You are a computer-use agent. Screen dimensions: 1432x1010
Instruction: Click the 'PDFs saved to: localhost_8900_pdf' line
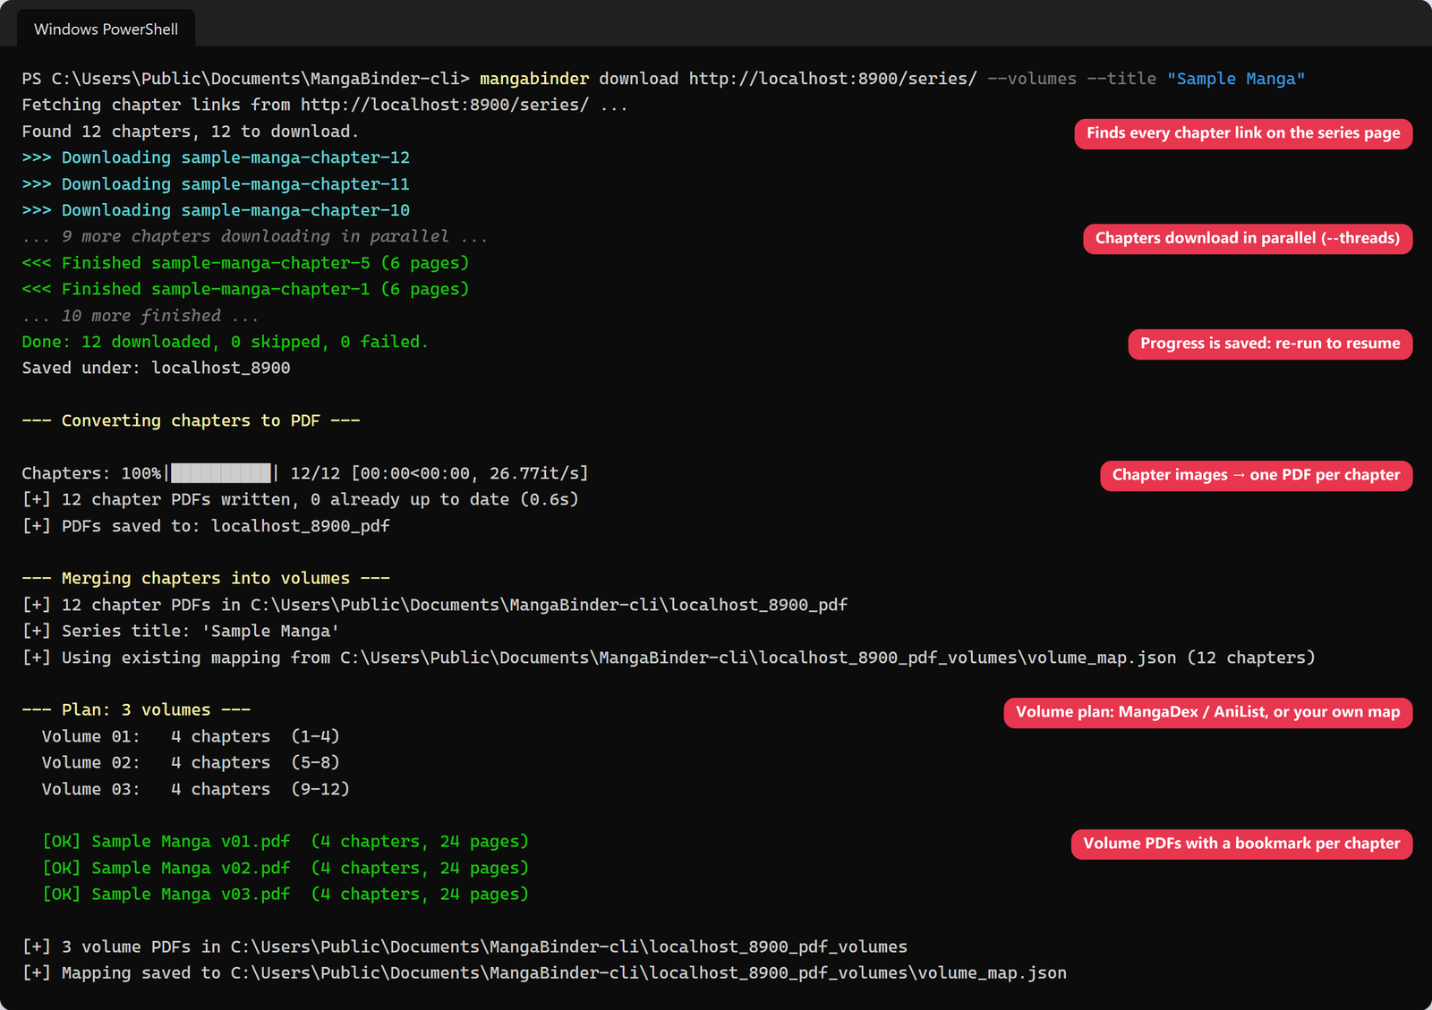pos(206,526)
